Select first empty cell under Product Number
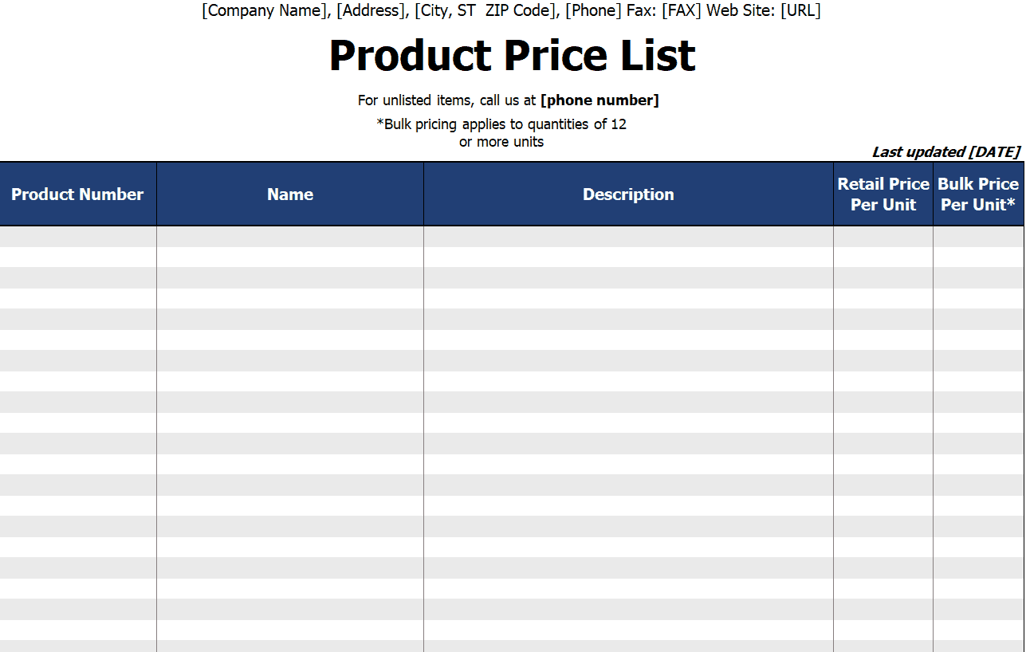 (x=78, y=237)
